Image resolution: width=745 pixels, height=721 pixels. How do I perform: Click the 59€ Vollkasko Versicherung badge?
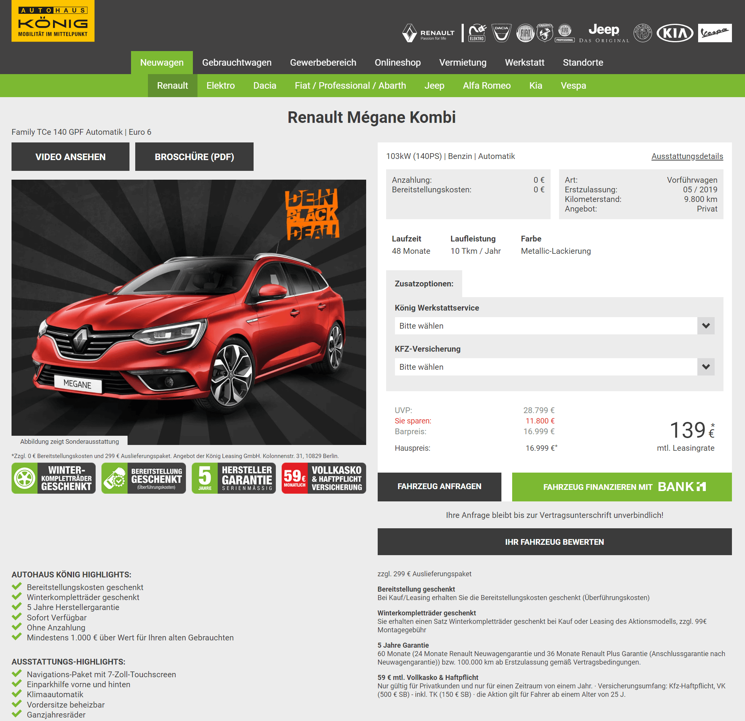tap(324, 478)
